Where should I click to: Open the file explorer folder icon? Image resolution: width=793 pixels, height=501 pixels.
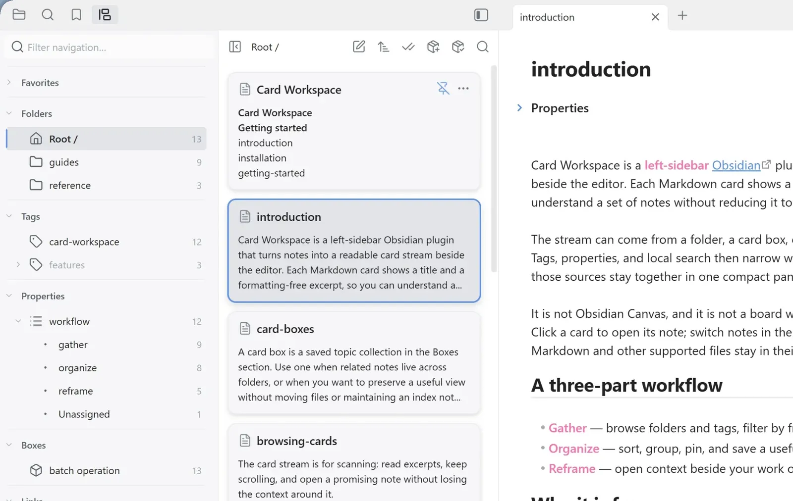[x=19, y=15]
